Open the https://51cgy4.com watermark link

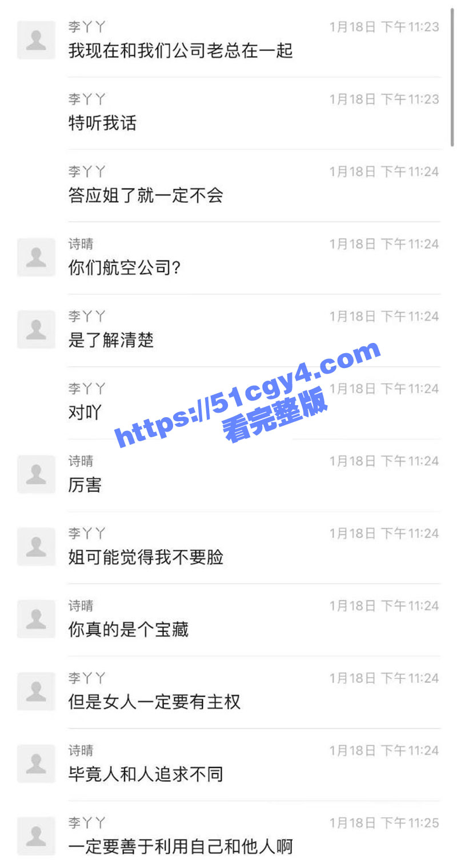(248, 394)
